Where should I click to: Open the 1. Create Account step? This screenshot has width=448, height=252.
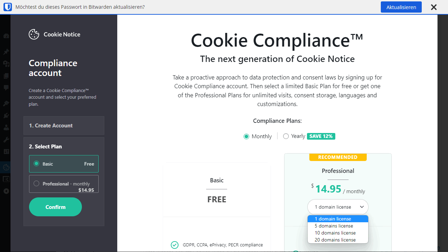click(x=64, y=126)
